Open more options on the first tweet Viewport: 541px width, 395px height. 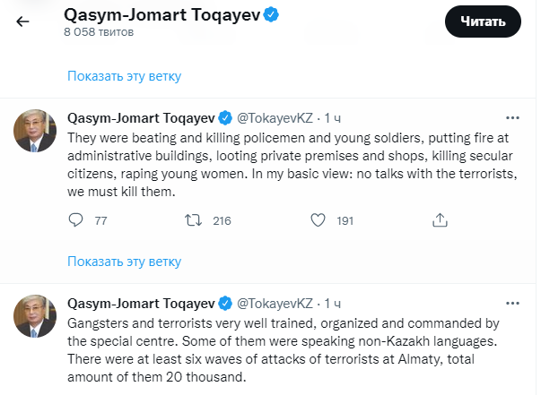point(512,118)
